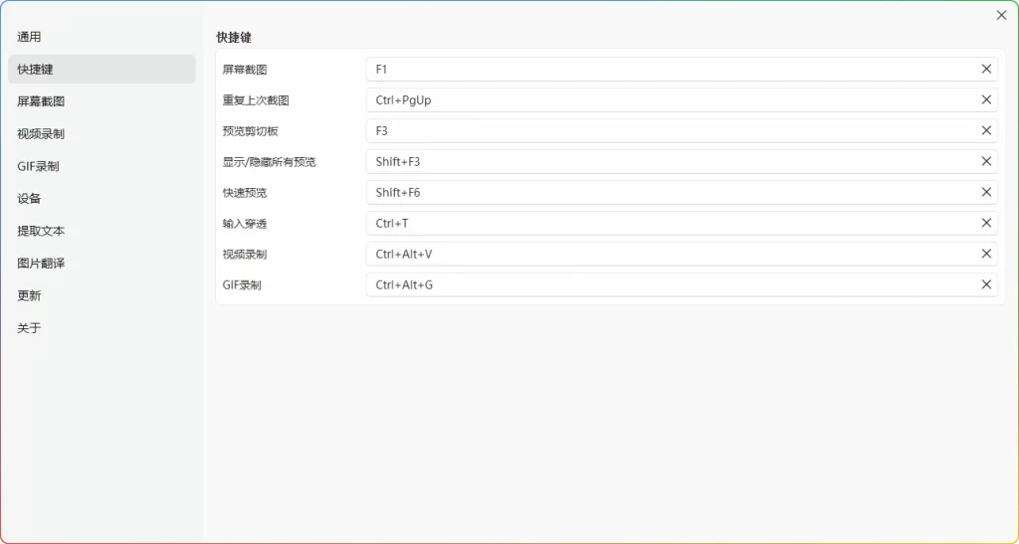Click the 快捷键 page heading
Screen dimensions: 1019x544
pos(234,38)
